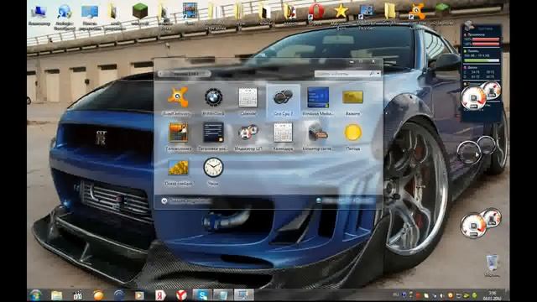Select the Индикатор ЦП CPU meter gadget
Viewport: 537px width, 302px height.
248,136
